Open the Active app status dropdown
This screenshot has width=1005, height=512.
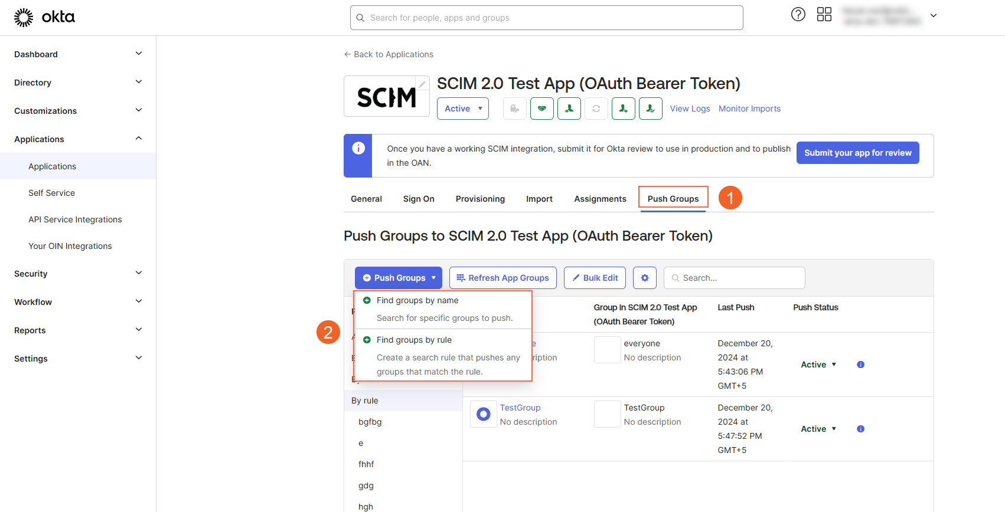(x=462, y=109)
